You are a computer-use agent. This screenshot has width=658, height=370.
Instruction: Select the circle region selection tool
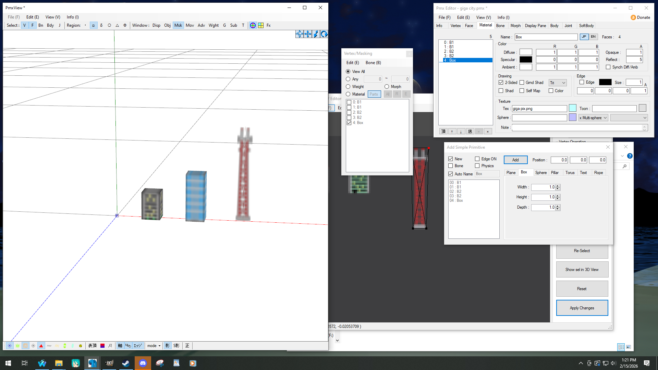tap(109, 25)
